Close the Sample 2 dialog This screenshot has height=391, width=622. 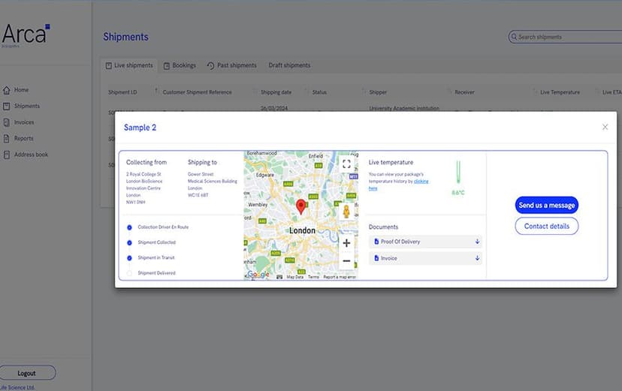pos(605,127)
